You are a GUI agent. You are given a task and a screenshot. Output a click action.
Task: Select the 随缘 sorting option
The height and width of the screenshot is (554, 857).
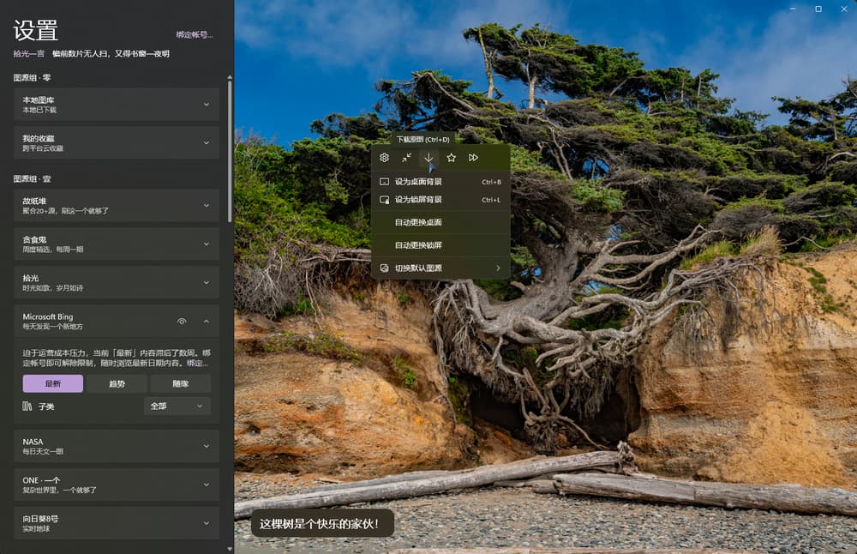180,383
